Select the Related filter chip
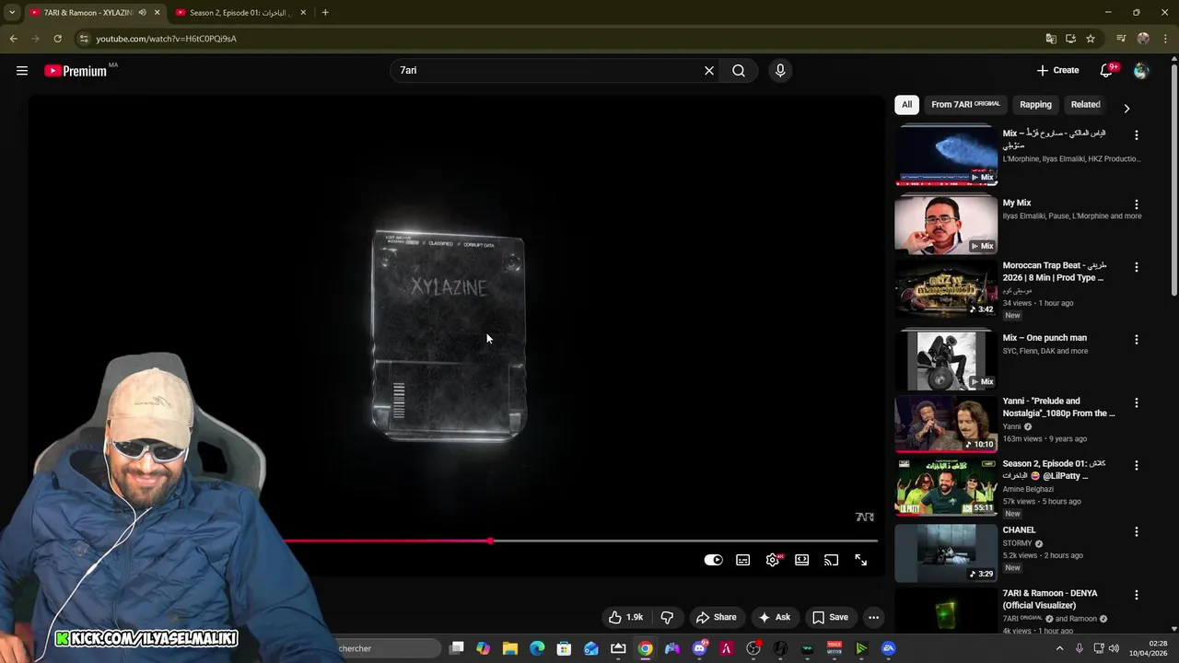This screenshot has height=663, width=1179. 1085,104
